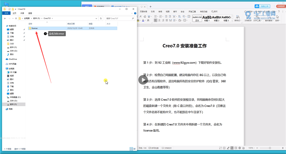Image resolution: width=286 pixels, height=154 pixels.
Task: Click the shading paint bucket icon
Action: click(180, 20)
